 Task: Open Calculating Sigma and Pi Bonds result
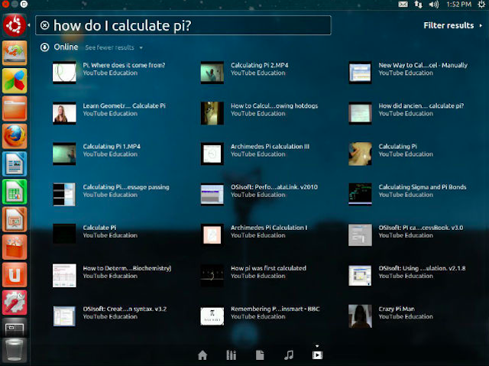click(423, 186)
